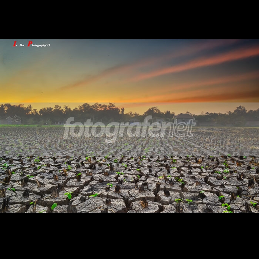Screen dimensions: 259x259
Task: Select the tree cluster at center of horizon
Action: tap(100, 111)
